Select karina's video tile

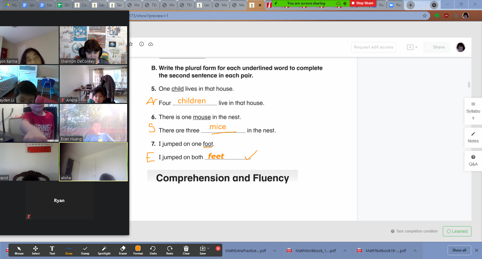29,45
